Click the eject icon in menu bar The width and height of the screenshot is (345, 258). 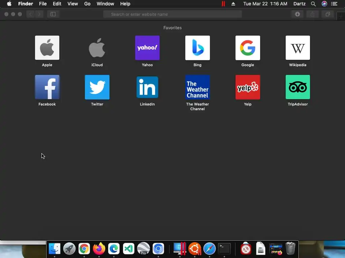(x=233, y=4)
